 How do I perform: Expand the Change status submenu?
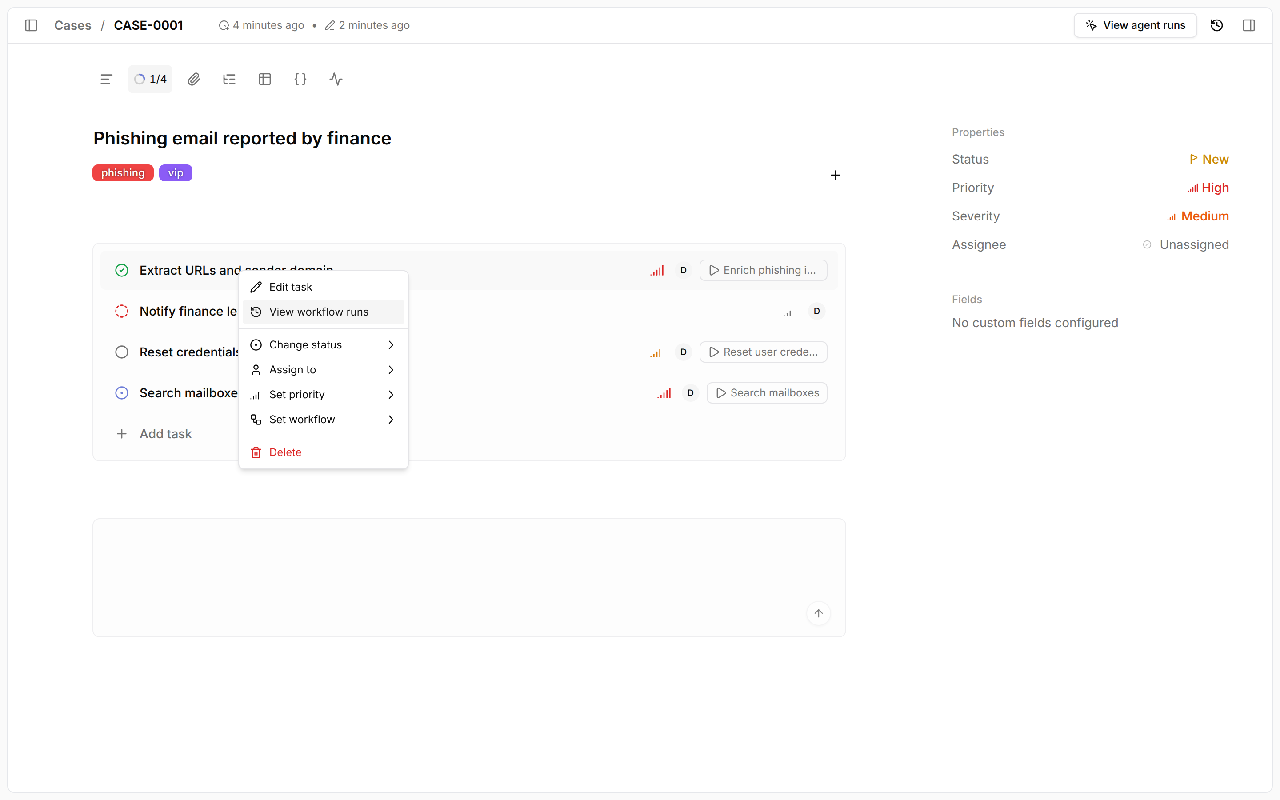pos(323,345)
